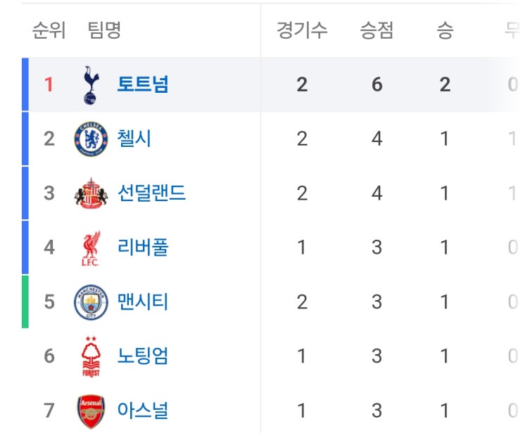This screenshot has width=523, height=433.
Task: Open the 토트넘 team link
Action: point(143,85)
